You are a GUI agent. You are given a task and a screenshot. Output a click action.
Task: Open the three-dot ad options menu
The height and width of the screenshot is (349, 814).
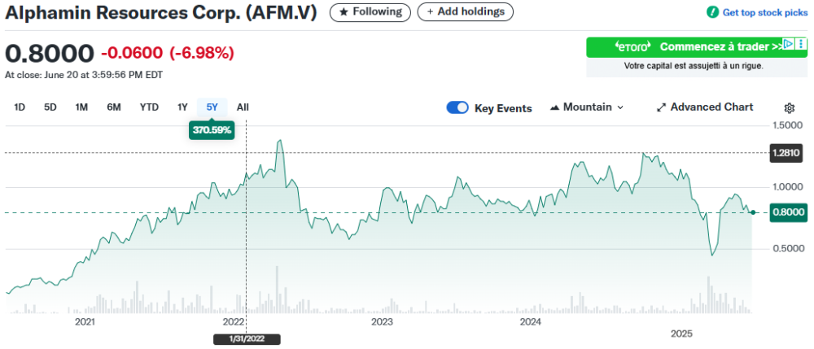(x=800, y=44)
